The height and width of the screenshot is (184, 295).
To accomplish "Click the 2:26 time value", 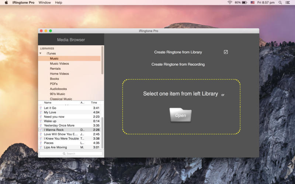I will tap(96, 130).
